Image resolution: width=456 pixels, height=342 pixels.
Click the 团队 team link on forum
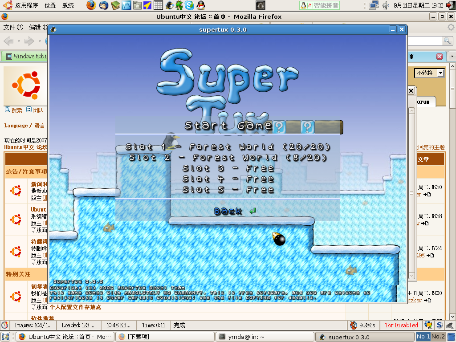35,110
